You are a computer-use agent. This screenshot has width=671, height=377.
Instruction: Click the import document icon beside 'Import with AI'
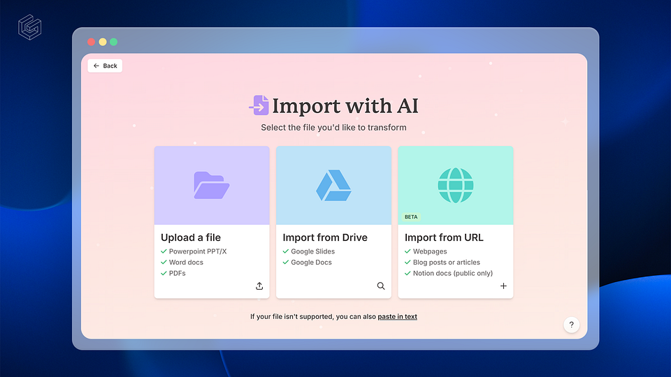pyautogui.click(x=259, y=105)
